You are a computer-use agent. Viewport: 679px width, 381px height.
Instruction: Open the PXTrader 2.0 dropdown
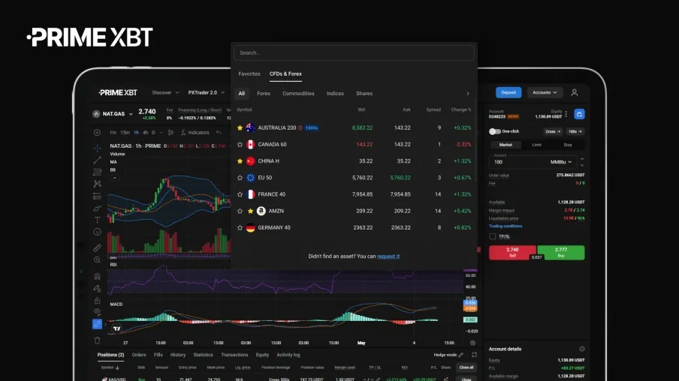206,92
